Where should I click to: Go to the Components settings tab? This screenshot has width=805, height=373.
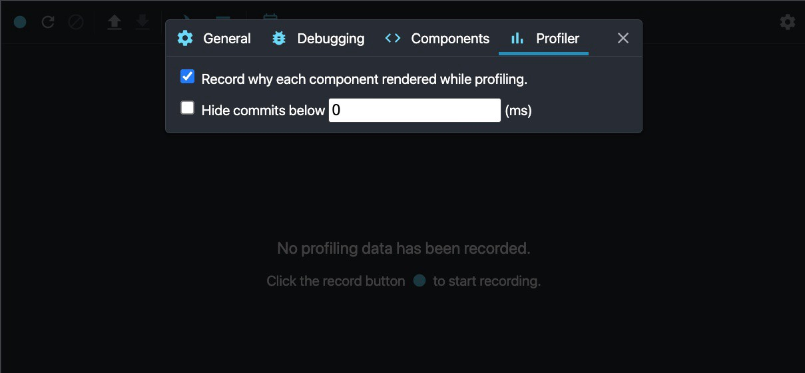[x=437, y=39]
